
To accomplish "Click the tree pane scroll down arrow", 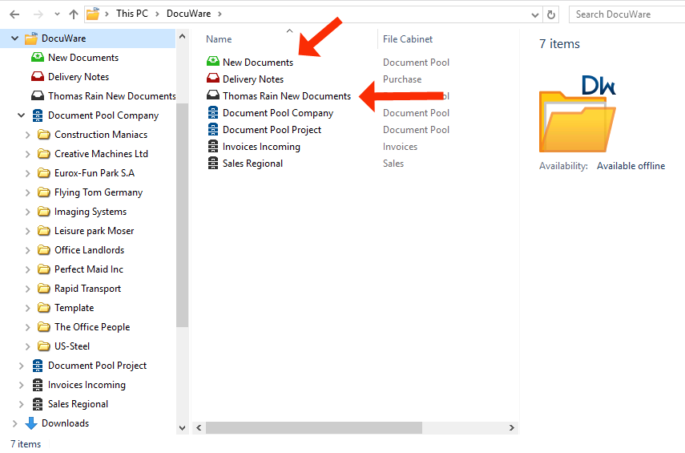I will pyautogui.click(x=182, y=428).
